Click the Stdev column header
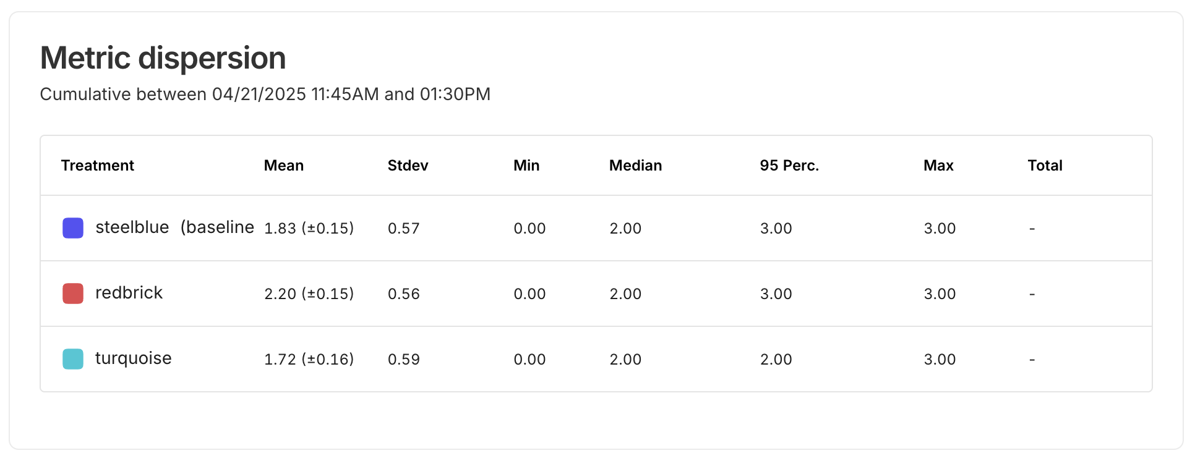Viewport: 1195px width, 461px height. pyautogui.click(x=408, y=166)
